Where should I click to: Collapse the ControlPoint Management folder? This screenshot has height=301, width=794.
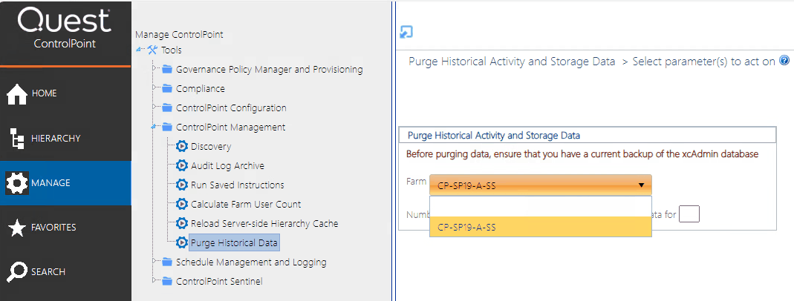(x=154, y=127)
